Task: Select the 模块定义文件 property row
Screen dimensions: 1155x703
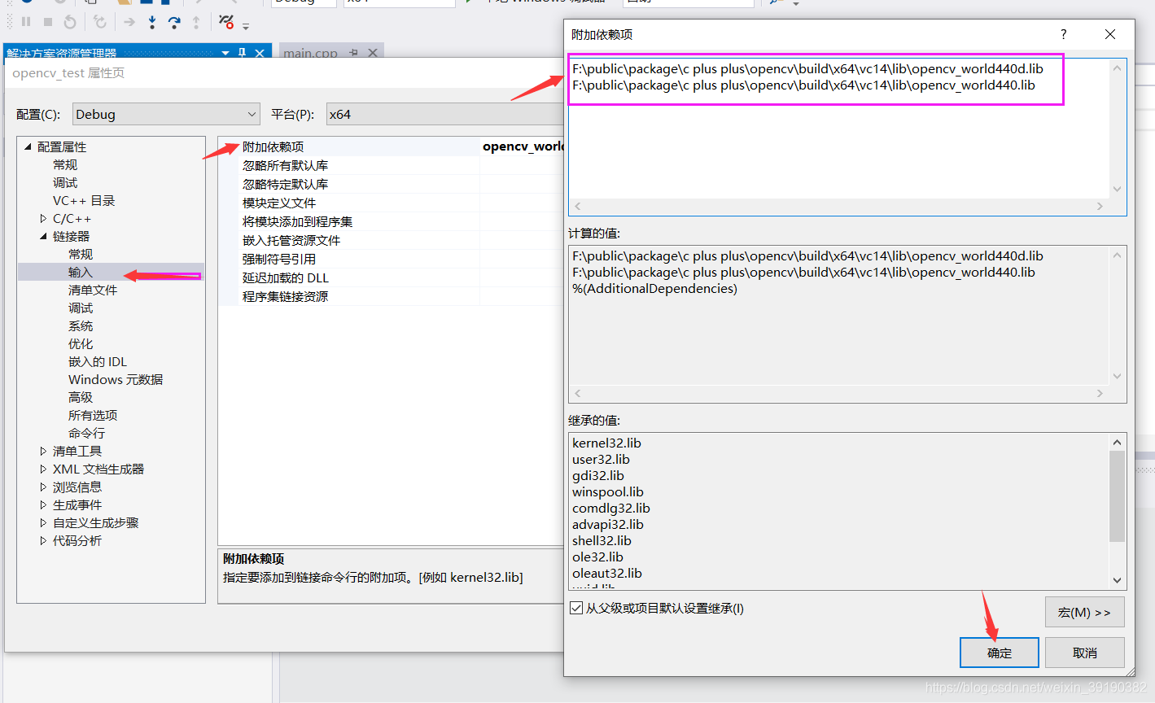Action: click(x=392, y=203)
